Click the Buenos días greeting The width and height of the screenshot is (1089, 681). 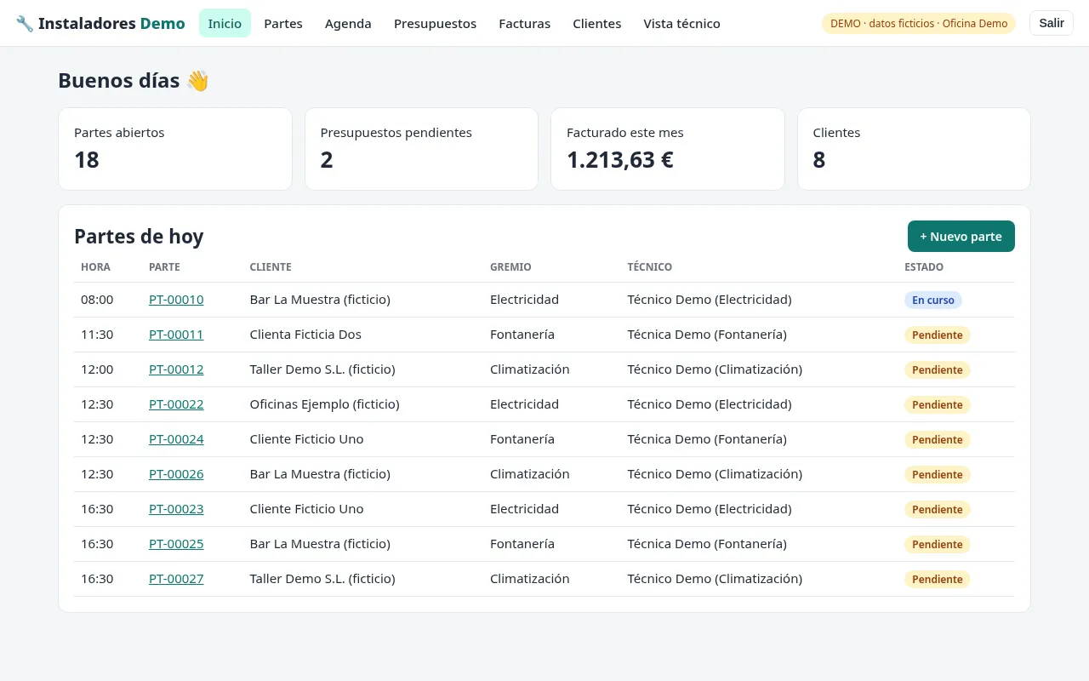click(x=134, y=81)
